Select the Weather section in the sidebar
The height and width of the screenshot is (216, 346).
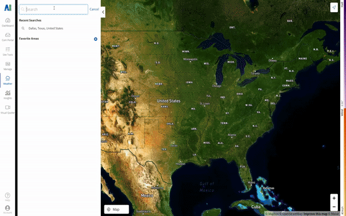pos(7,80)
